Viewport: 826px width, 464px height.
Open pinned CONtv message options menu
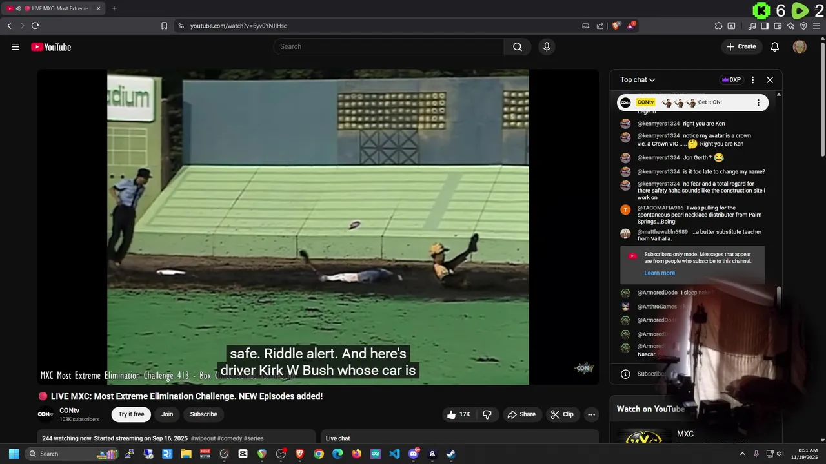coord(758,102)
